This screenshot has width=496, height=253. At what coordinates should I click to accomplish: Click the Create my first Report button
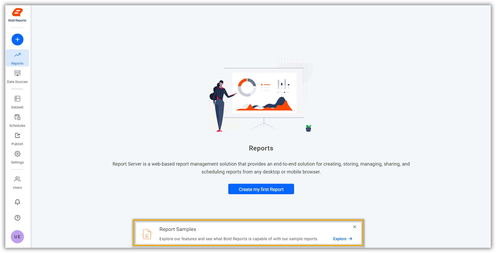point(261,189)
